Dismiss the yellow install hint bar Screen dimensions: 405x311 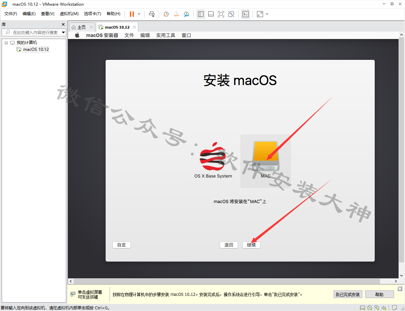400,289
